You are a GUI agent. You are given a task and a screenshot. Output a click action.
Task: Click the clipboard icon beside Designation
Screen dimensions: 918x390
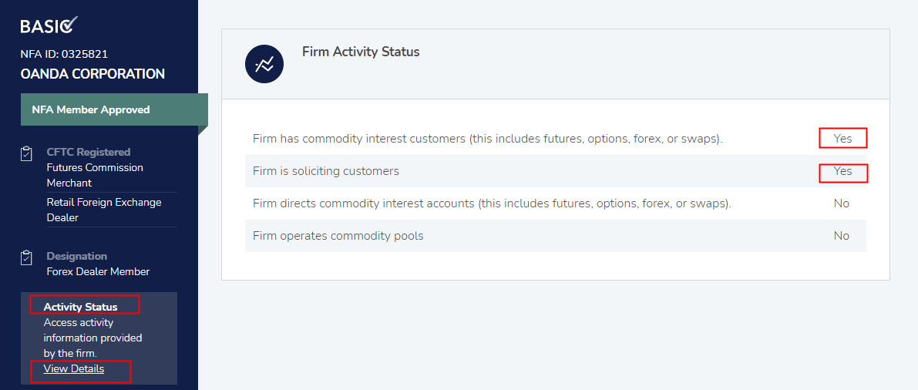click(26, 257)
